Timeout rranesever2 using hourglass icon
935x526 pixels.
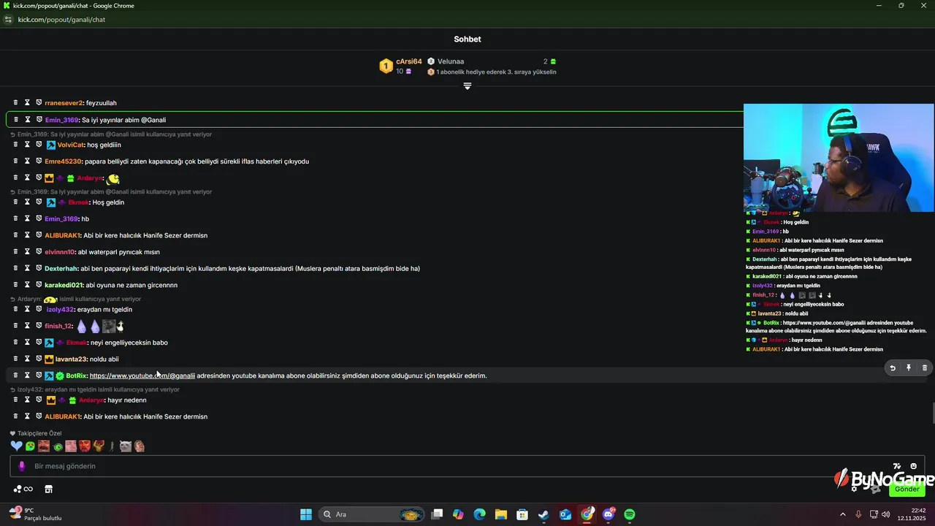click(27, 103)
